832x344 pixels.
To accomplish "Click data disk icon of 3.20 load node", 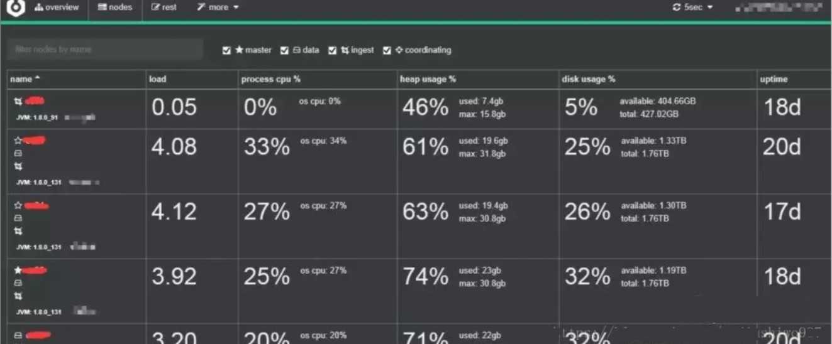I will pos(18,335).
